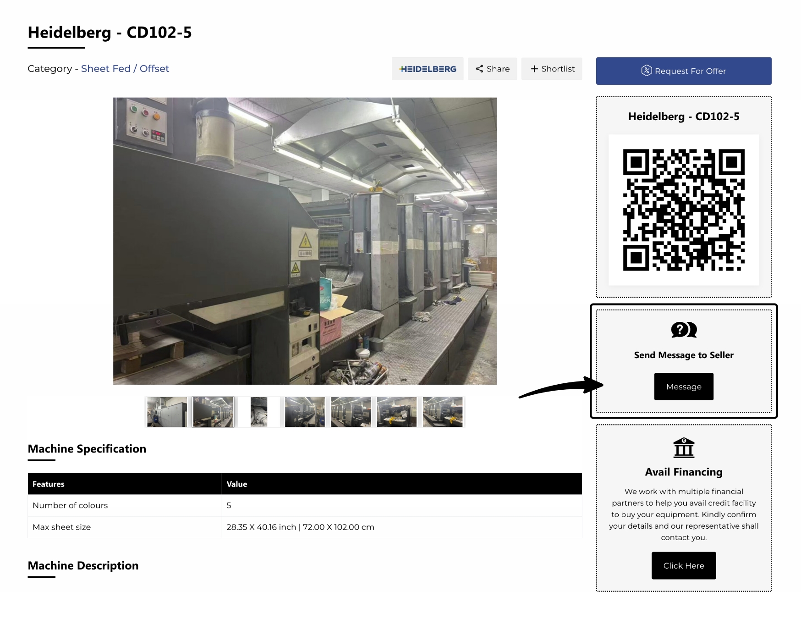Click the share icon beside Share
801x619 pixels.
pos(479,69)
